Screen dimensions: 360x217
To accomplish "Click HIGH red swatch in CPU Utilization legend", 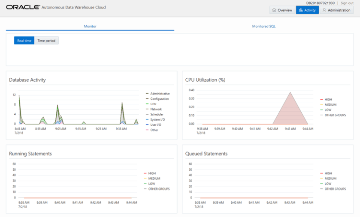I will tap(321, 100).
